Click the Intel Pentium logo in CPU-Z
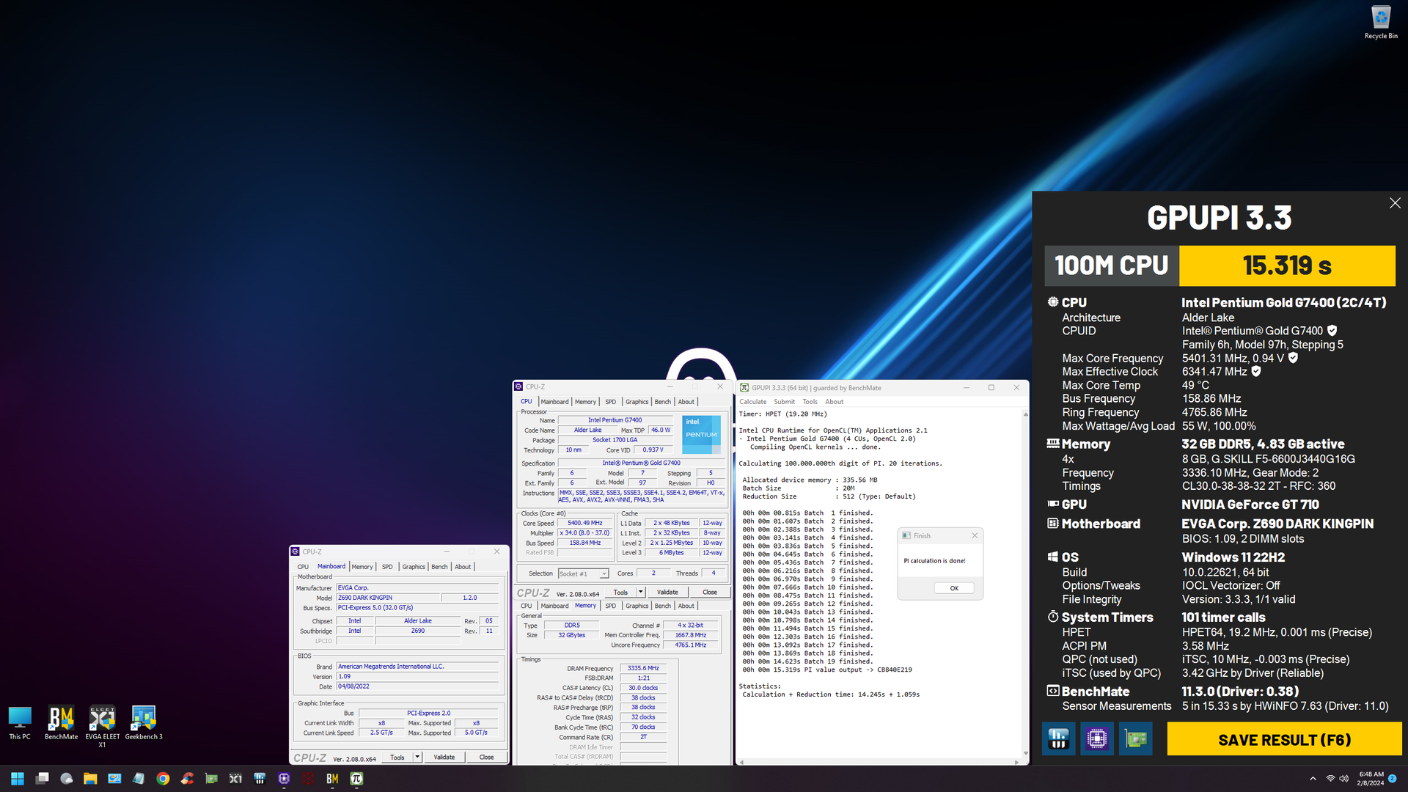The width and height of the screenshot is (1408, 792). click(x=702, y=435)
